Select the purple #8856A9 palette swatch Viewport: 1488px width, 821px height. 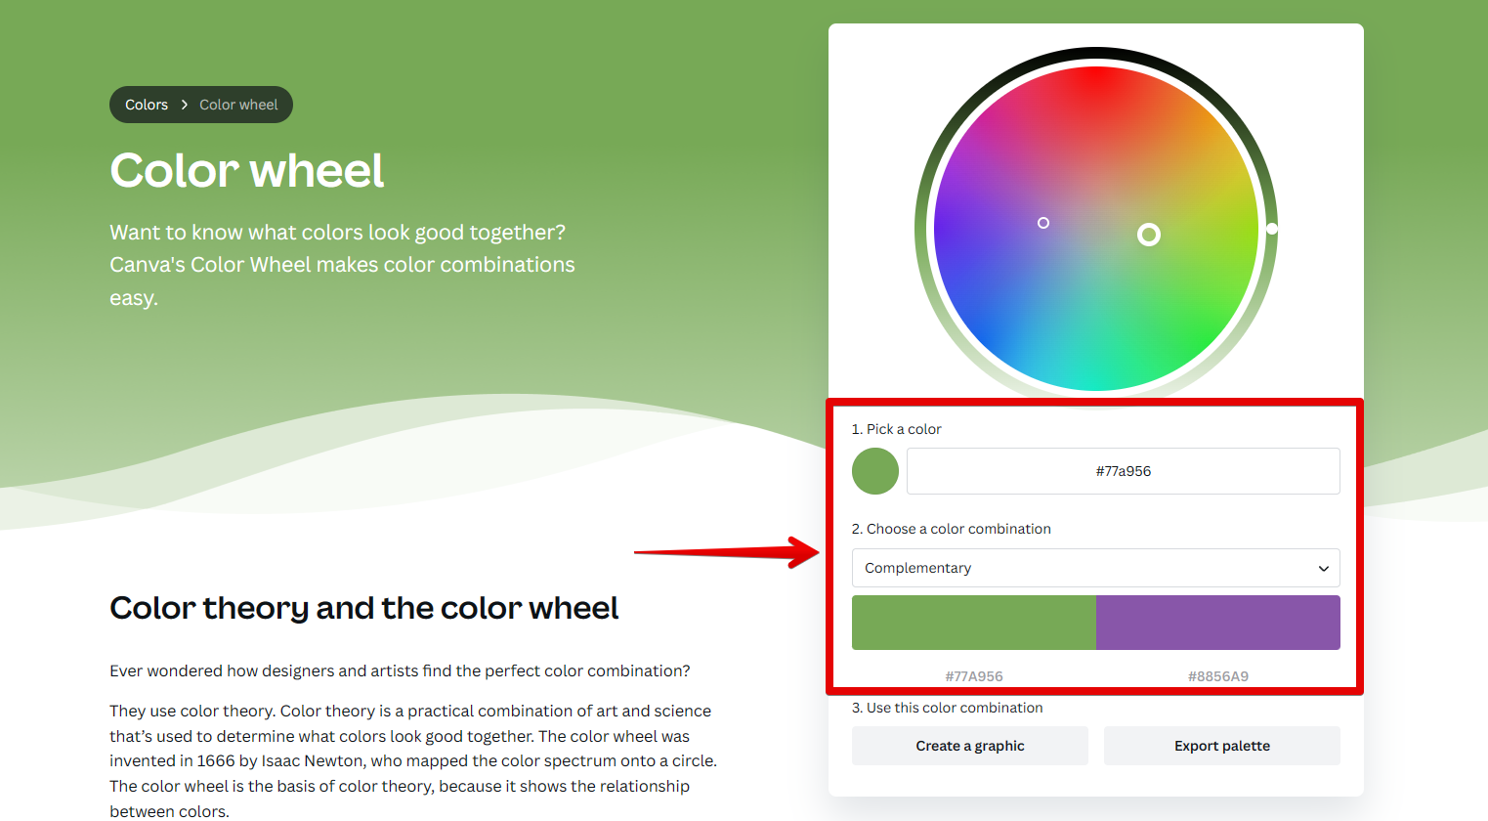[x=1217, y=623]
